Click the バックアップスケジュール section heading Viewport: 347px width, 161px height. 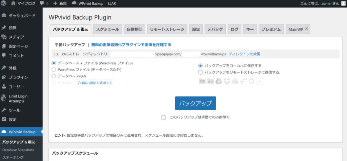75,153
